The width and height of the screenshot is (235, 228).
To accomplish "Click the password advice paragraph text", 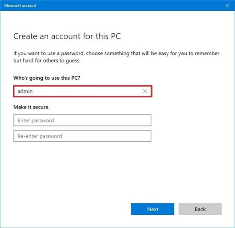I will [x=116, y=57].
